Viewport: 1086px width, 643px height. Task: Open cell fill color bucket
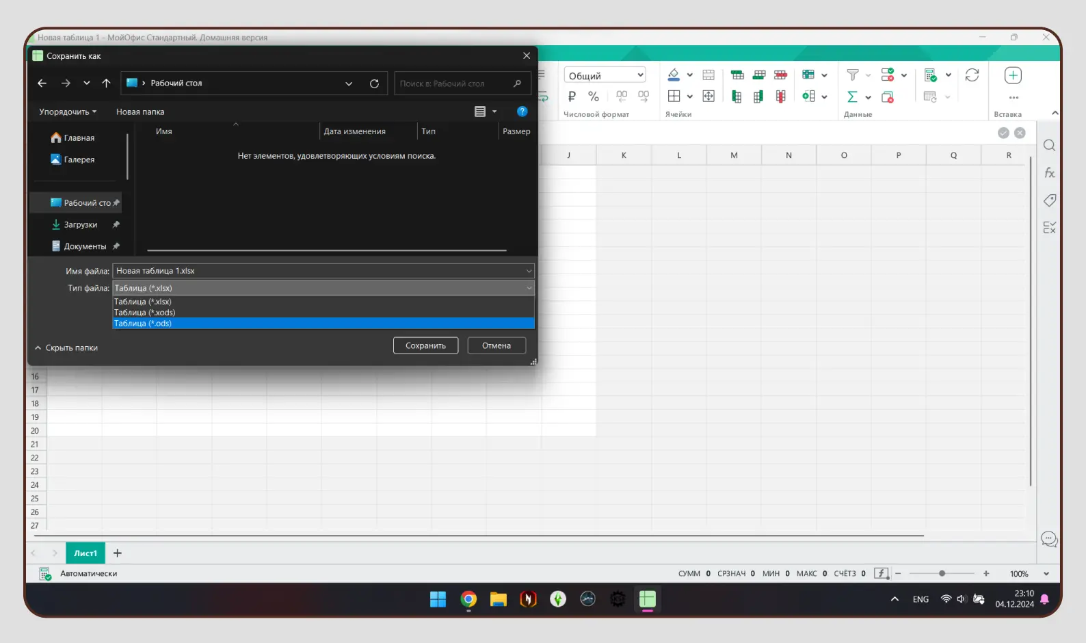[674, 75]
